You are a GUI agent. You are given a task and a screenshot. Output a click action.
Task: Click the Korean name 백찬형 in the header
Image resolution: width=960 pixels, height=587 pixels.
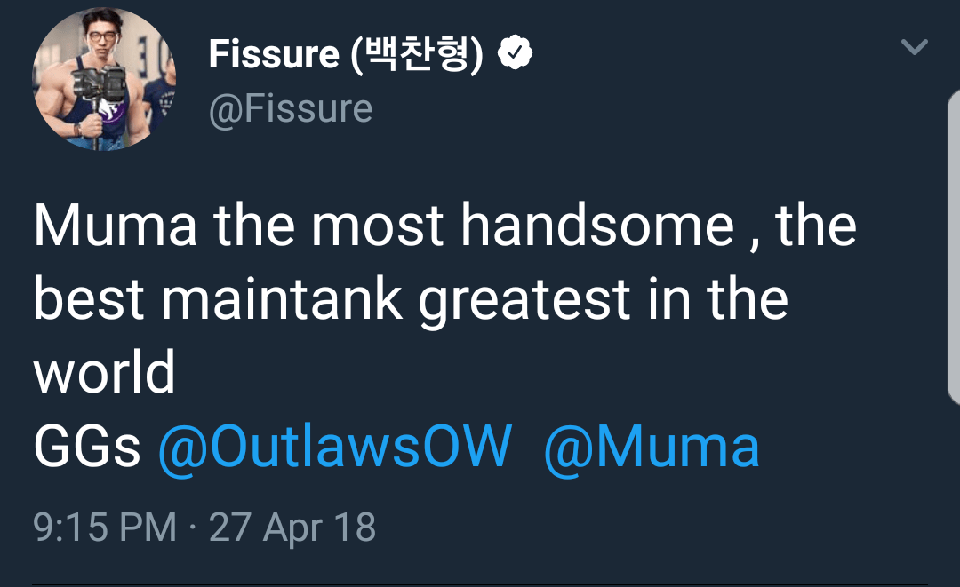point(417,55)
